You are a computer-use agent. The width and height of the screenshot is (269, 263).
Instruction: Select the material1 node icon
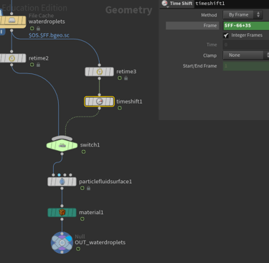pyautogui.click(x=62, y=213)
